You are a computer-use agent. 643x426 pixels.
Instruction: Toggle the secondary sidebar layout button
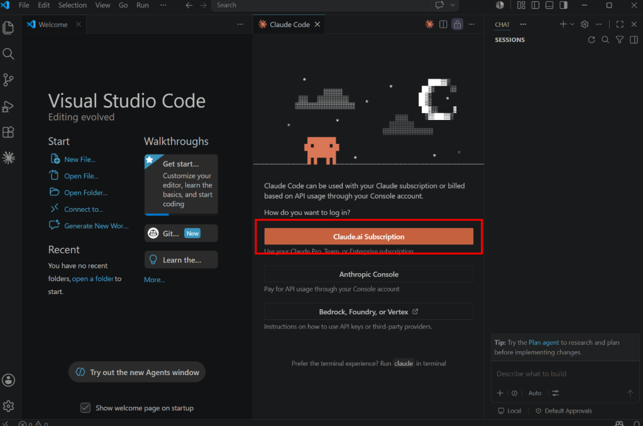tap(564, 5)
